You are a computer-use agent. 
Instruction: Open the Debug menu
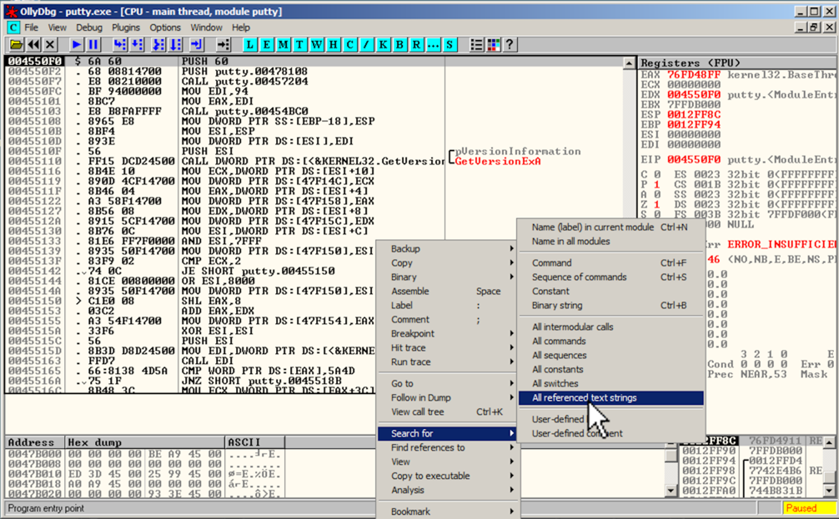(x=89, y=27)
